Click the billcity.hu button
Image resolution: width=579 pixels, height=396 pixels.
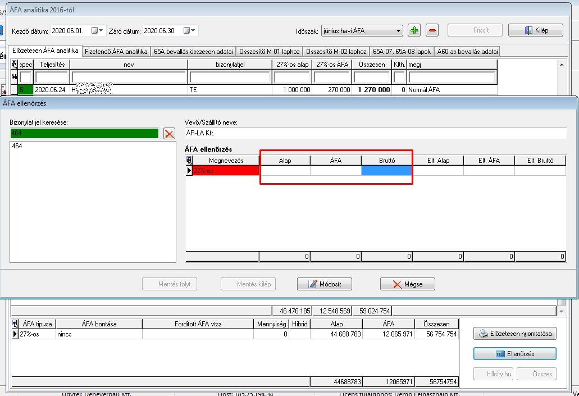493,374
